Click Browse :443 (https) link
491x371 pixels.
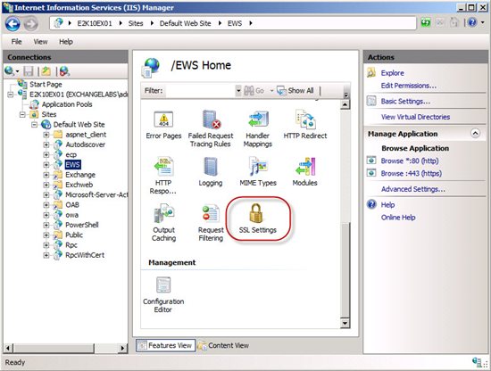tap(412, 173)
